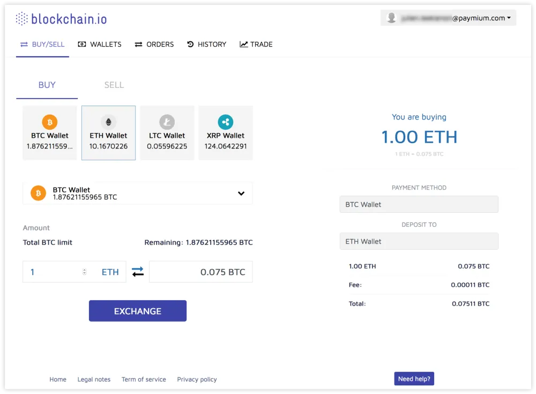Click the Trade chart icon in navigation
The width and height of the screenshot is (536, 394).
click(x=243, y=44)
